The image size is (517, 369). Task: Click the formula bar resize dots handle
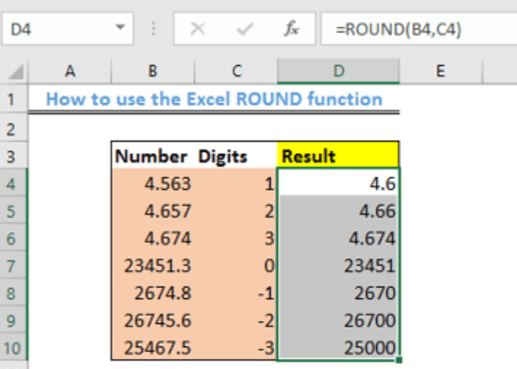(154, 28)
